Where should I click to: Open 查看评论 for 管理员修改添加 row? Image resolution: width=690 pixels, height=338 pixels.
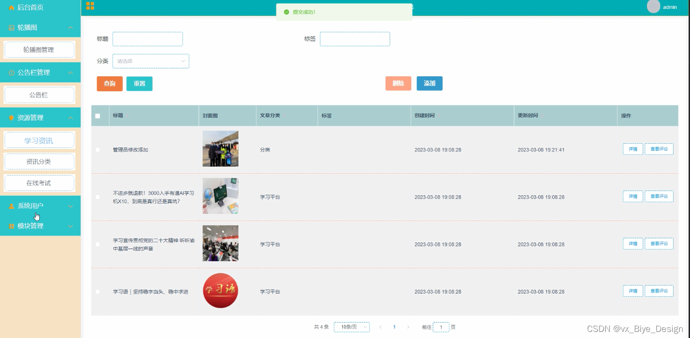click(659, 149)
